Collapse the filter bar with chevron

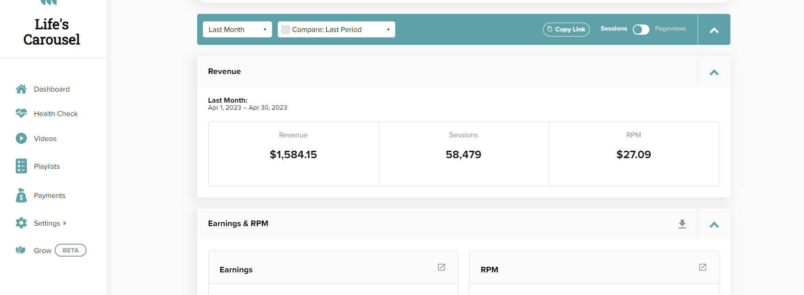click(x=714, y=30)
